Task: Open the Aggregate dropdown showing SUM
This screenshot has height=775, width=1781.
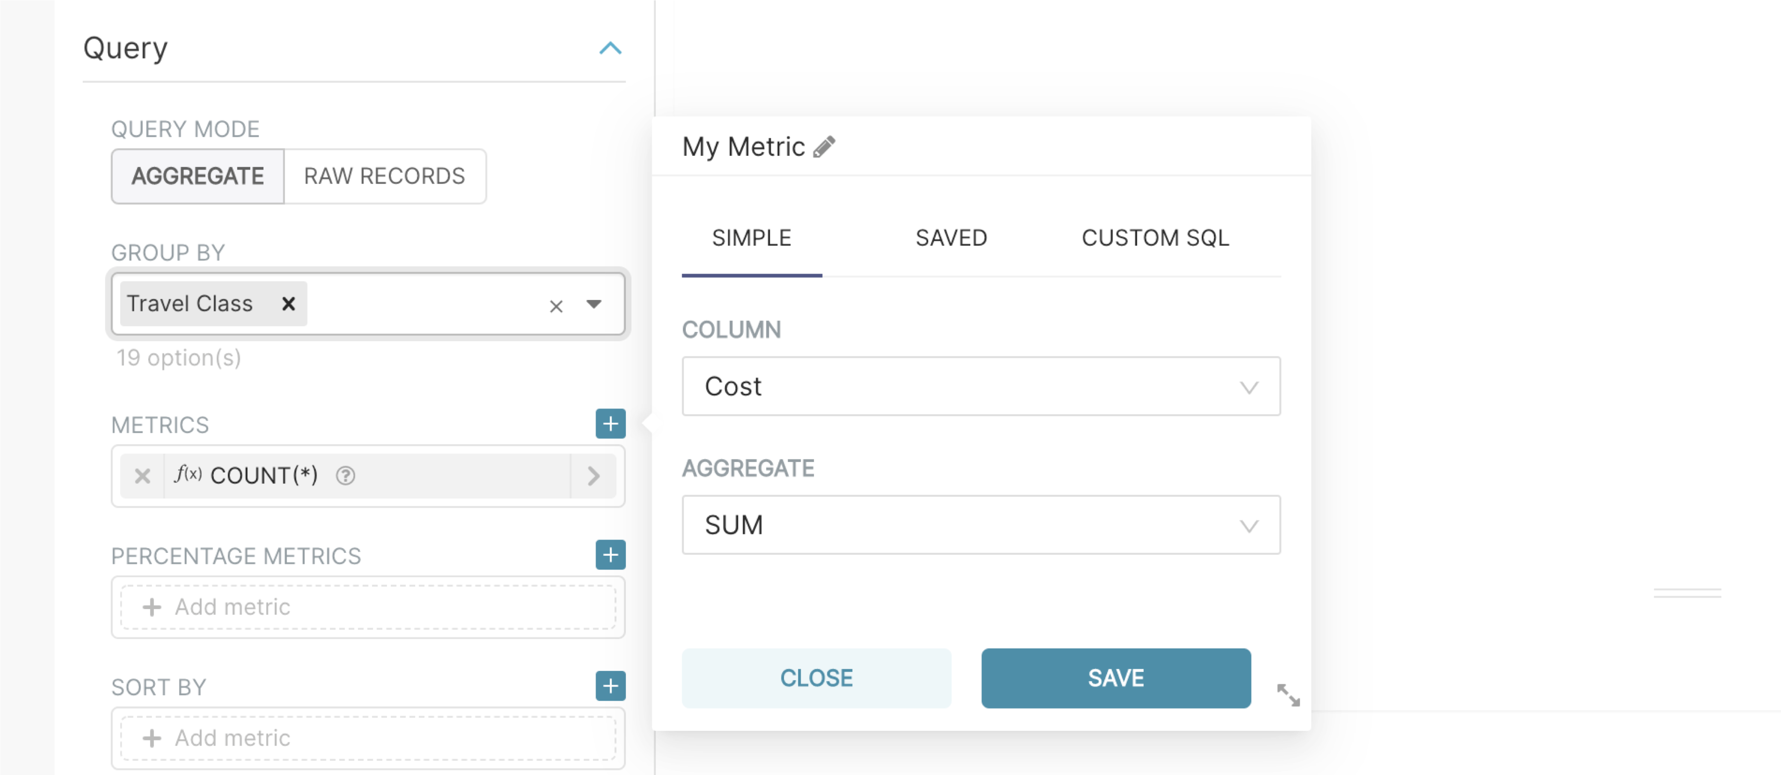Action: [980, 525]
